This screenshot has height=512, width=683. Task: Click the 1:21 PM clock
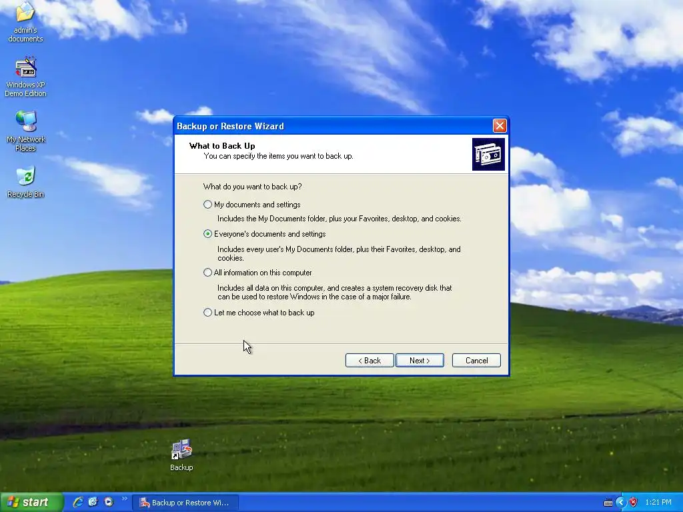coord(658,503)
